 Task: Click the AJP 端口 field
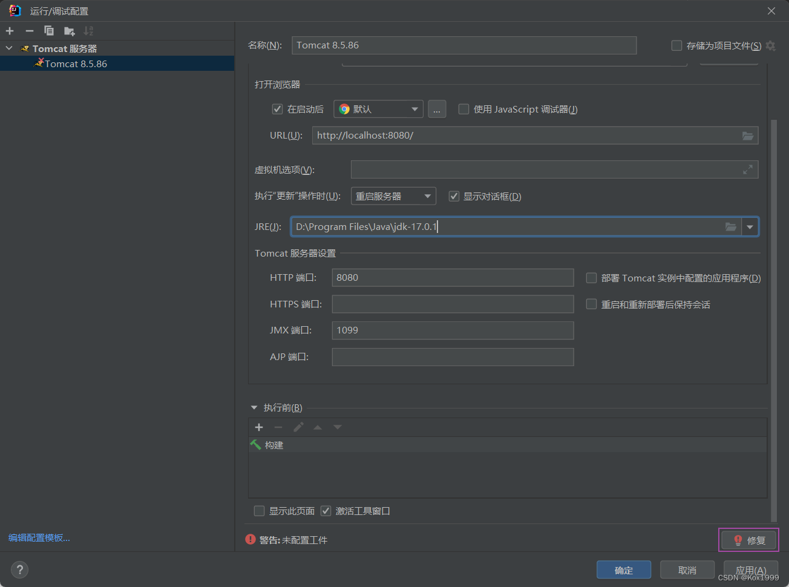click(453, 357)
